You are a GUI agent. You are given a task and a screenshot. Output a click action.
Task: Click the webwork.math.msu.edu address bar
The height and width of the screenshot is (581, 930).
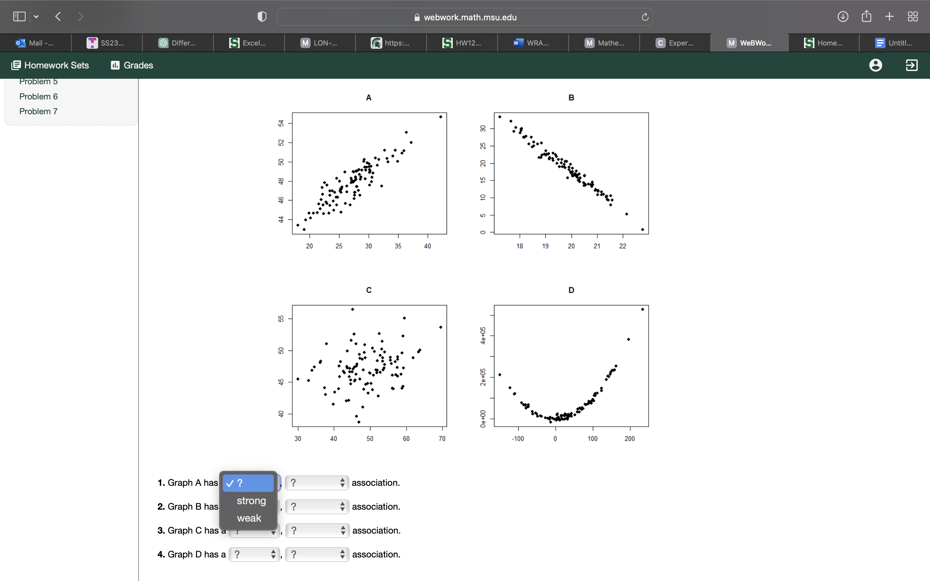tap(465, 17)
